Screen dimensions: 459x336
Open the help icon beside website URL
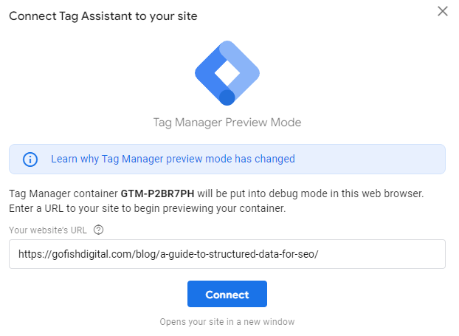click(x=99, y=230)
